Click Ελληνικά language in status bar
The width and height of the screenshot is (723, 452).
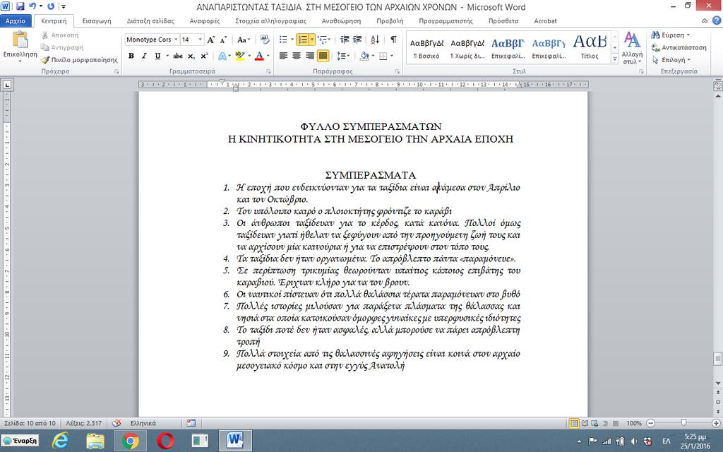(x=143, y=423)
